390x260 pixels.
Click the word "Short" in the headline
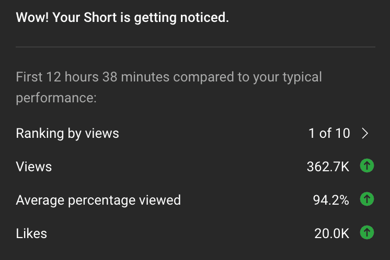coord(100,17)
